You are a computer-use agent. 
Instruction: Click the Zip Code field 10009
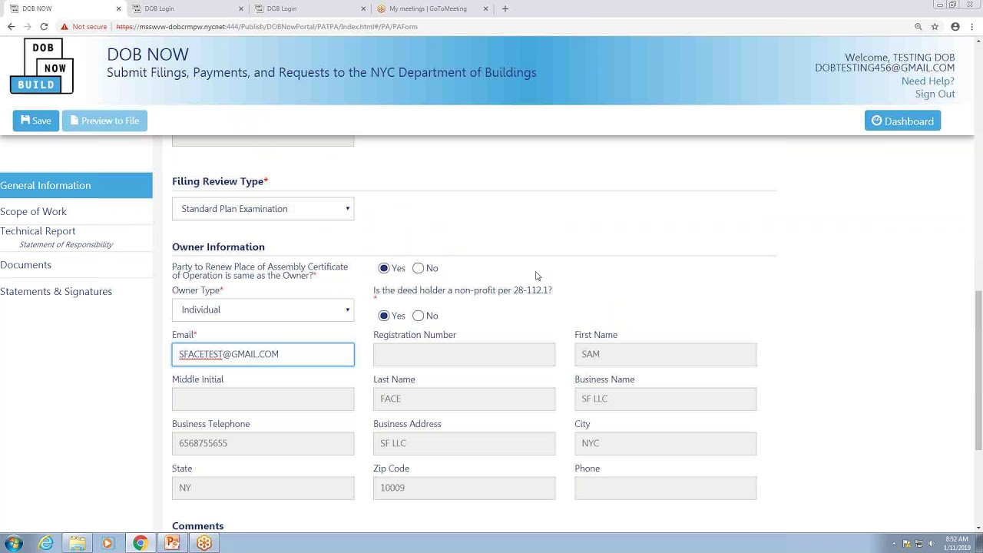click(464, 488)
